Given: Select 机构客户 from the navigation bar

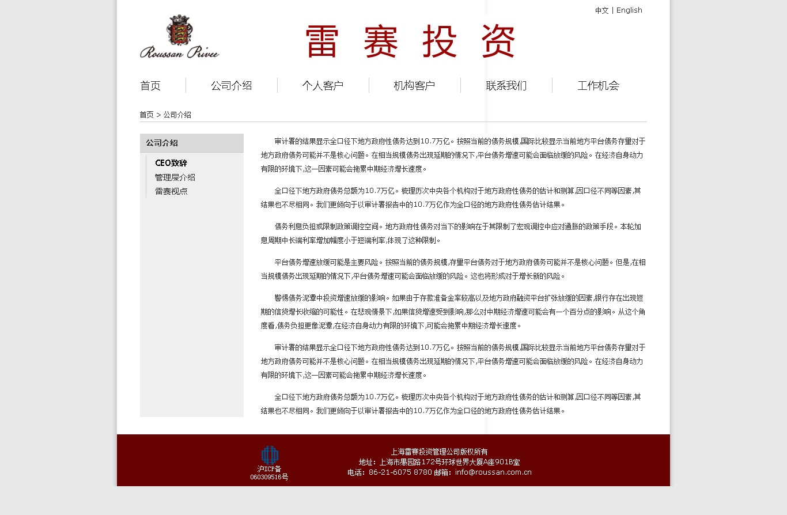Looking at the screenshot, I should (414, 86).
